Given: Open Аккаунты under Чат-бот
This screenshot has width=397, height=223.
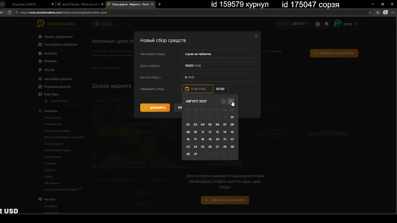Looking at the screenshot, I should point(51,206).
